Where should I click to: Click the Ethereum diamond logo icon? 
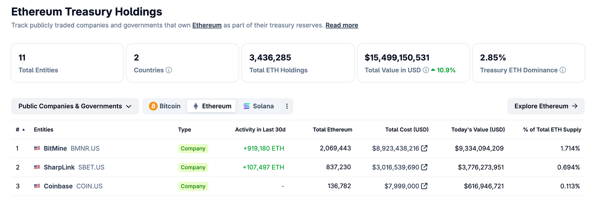tap(195, 106)
